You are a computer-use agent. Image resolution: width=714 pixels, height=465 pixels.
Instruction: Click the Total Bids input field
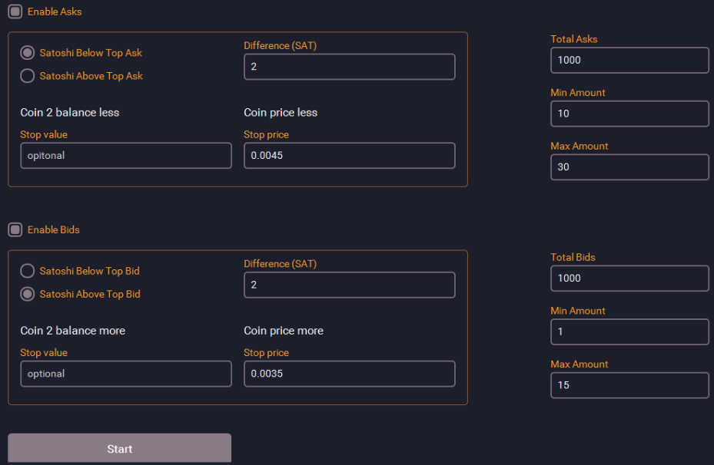point(629,279)
